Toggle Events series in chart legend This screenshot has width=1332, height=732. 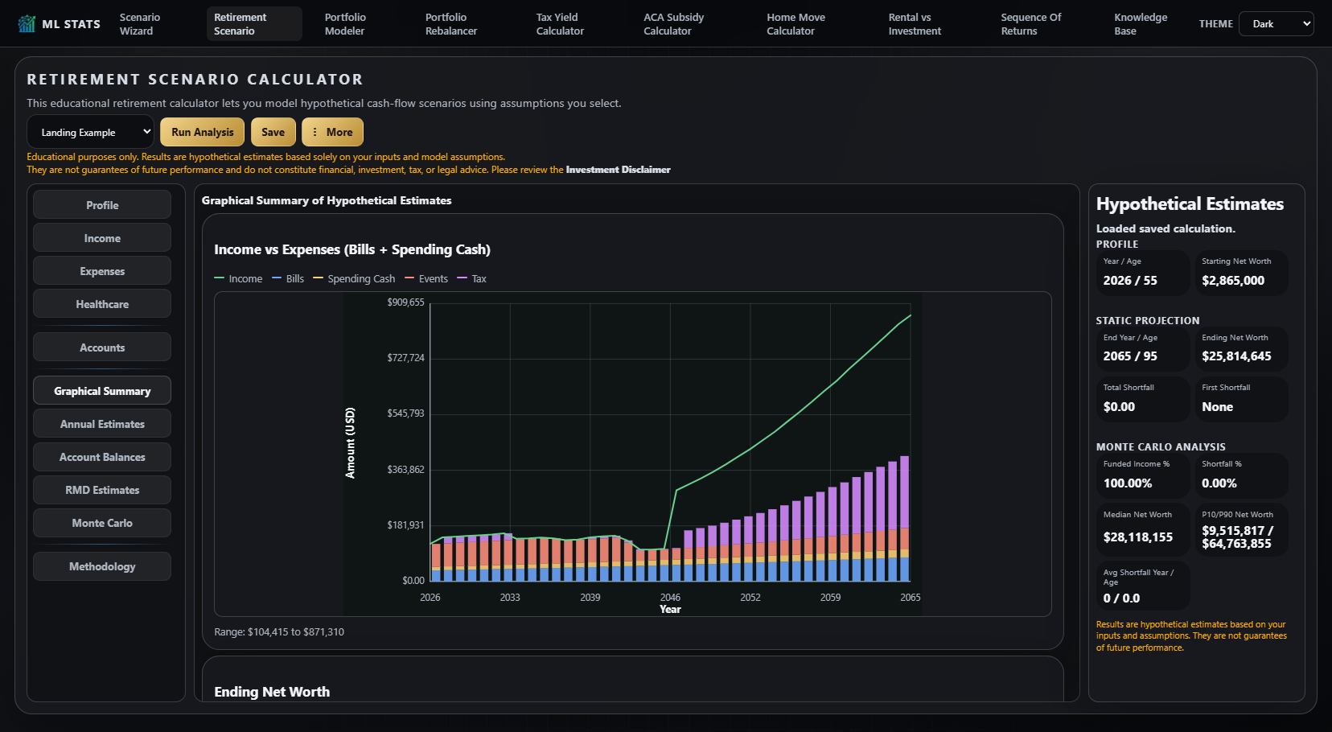426,278
